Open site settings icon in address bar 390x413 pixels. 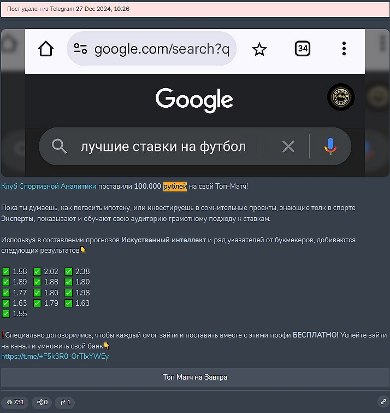pyautogui.click(x=80, y=49)
